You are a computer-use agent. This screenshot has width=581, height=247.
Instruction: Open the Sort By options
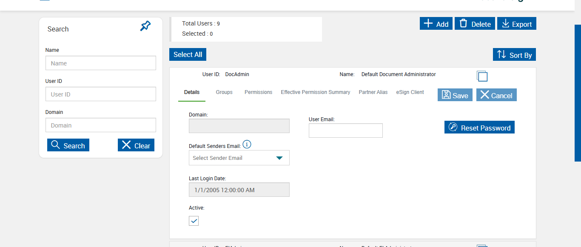point(514,55)
